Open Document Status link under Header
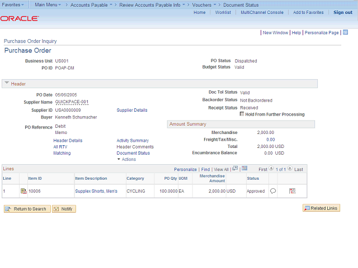Viewport: 358px width, 268px height. click(133, 153)
